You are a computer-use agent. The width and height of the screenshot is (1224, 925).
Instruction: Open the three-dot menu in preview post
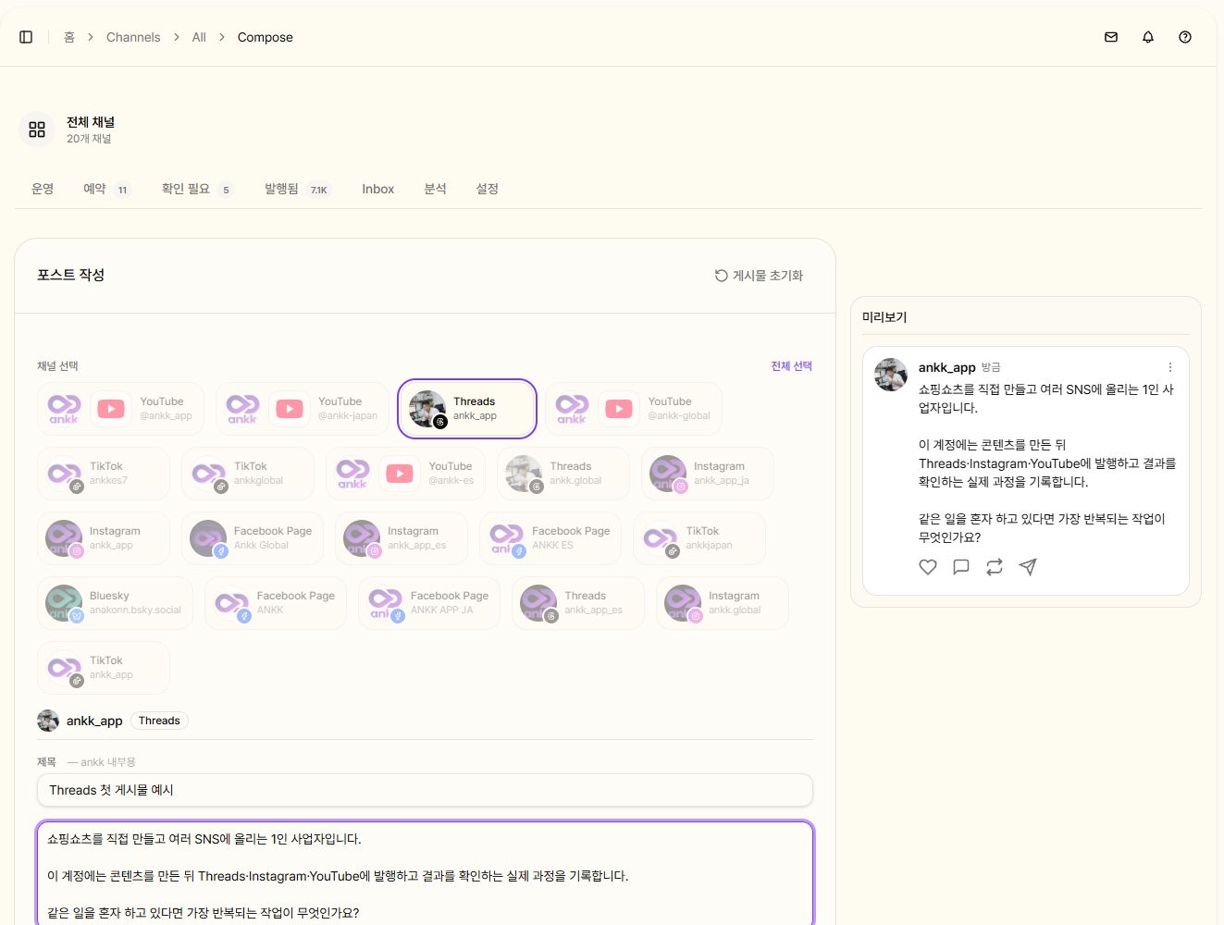[x=1169, y=367]
